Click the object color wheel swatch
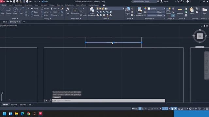Image resolution: width=209 pixels, height=117 pixels. pyautogui.click(x=145, y=9)
